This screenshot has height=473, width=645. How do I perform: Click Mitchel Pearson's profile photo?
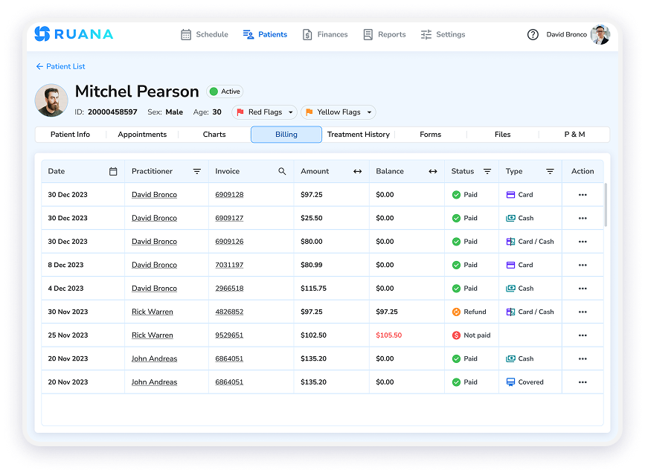pos(51,100)
